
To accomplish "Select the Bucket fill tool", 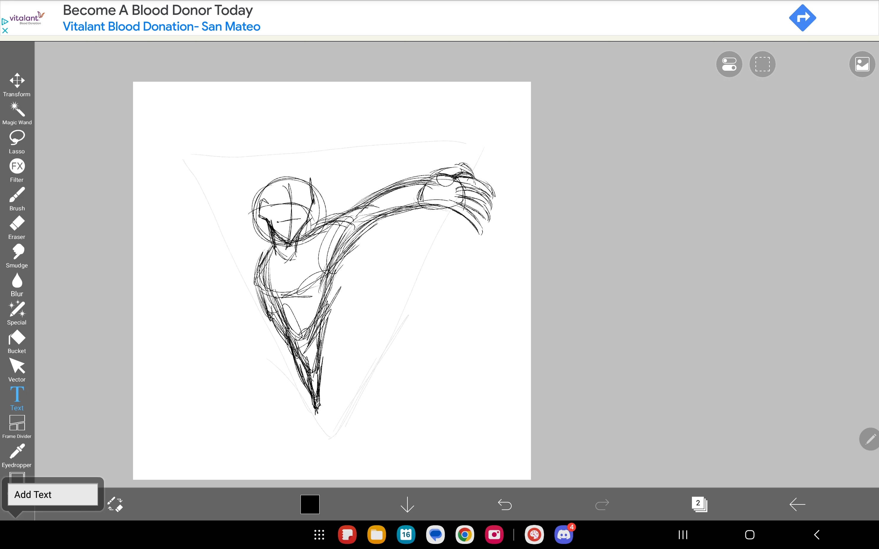I will 17,341.
